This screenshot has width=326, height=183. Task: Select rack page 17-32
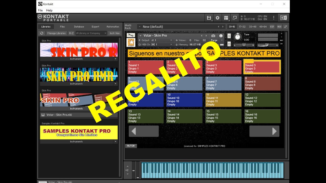242,27
